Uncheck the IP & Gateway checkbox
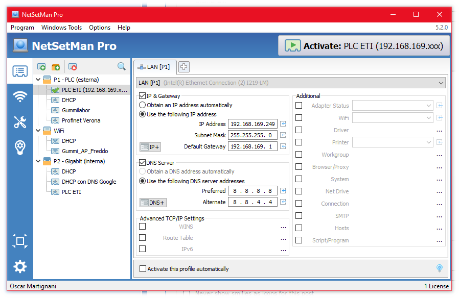The height and width of the screenshot is (298, 459). pos(143,96)
